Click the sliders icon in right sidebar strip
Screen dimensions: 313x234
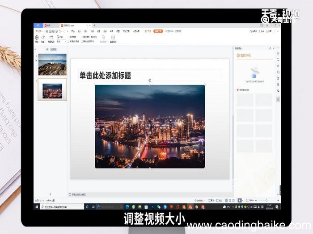[x=278, y=59]
